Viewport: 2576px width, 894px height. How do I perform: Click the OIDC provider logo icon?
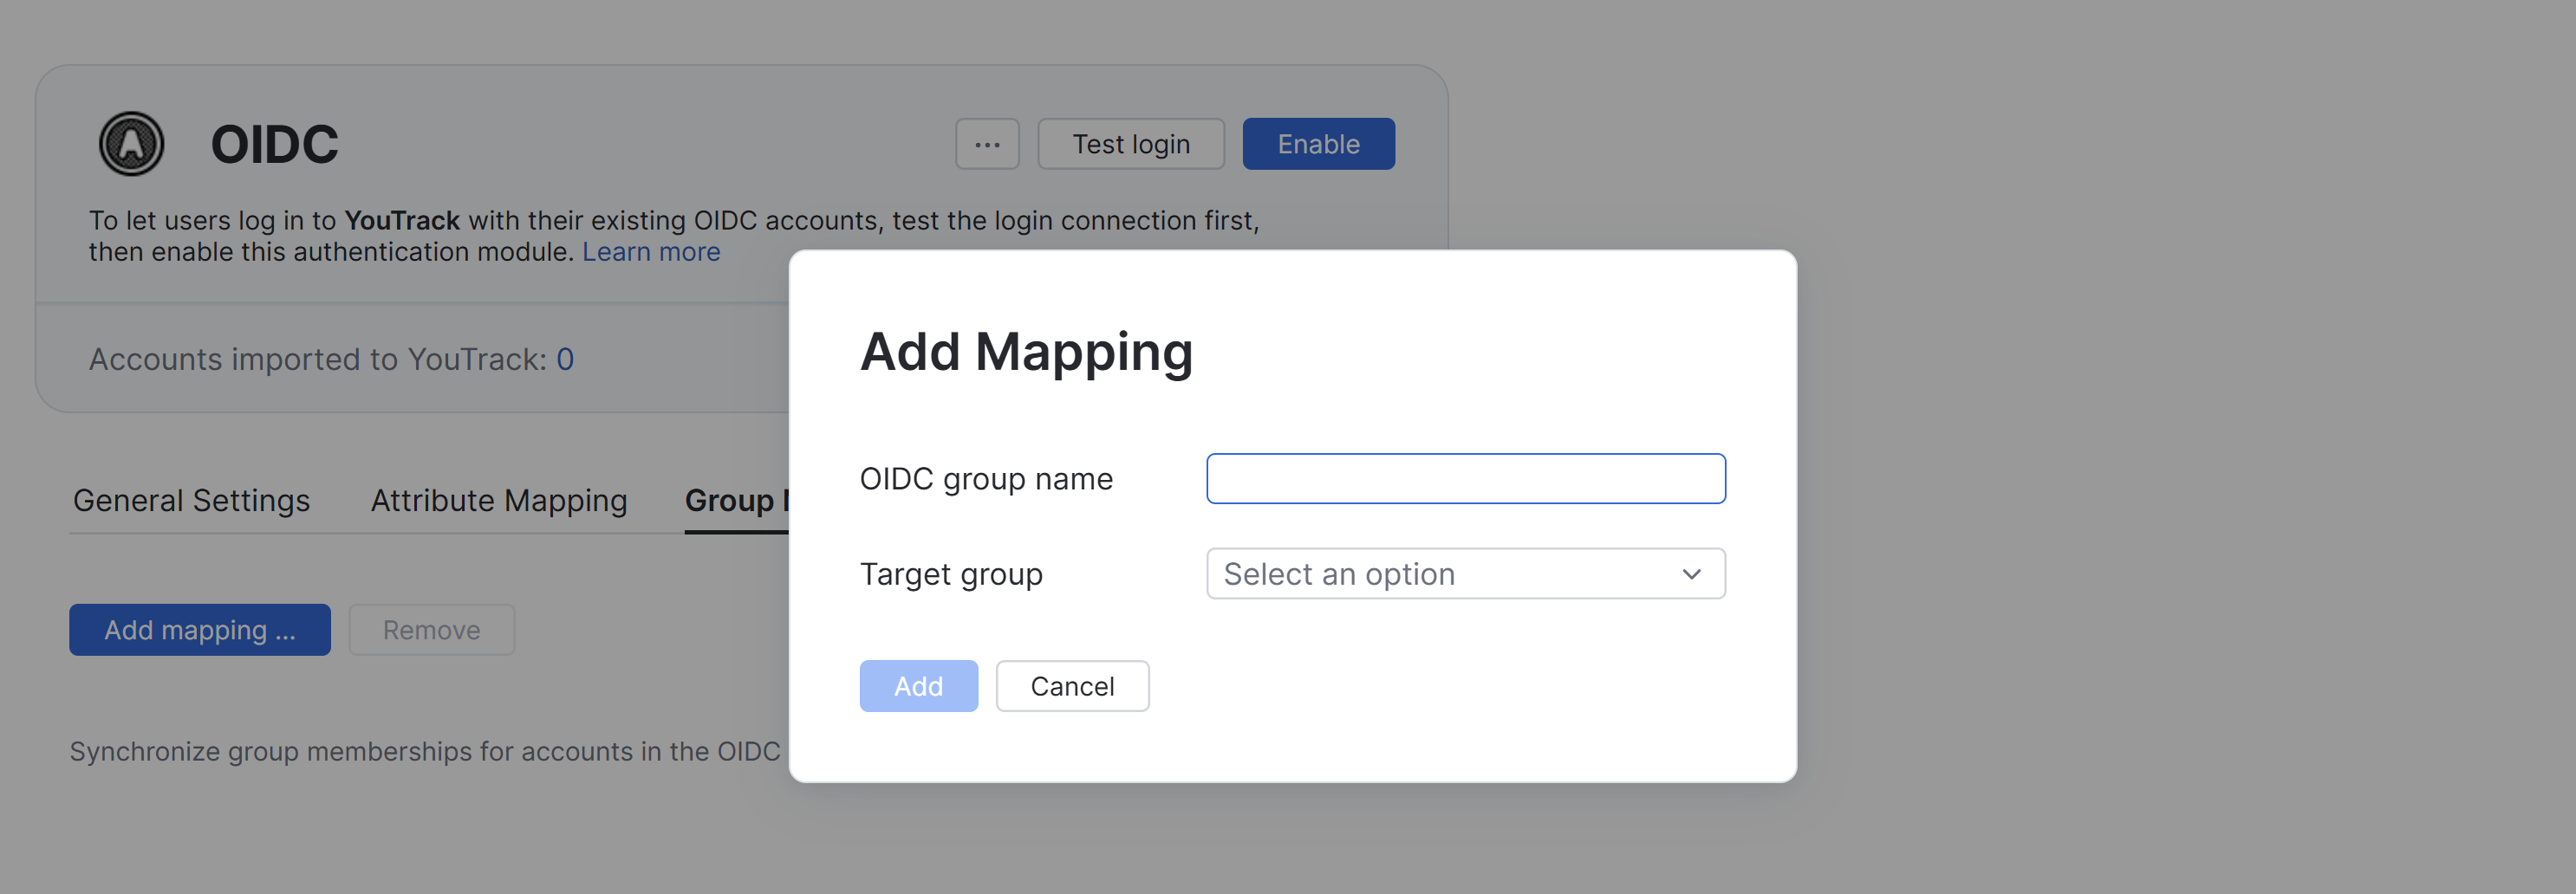click(131, 143)
